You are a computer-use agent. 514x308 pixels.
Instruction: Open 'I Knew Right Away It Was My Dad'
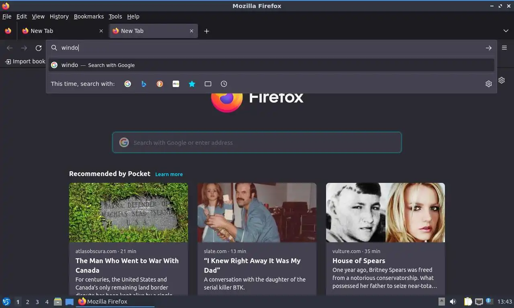(252, 265)
